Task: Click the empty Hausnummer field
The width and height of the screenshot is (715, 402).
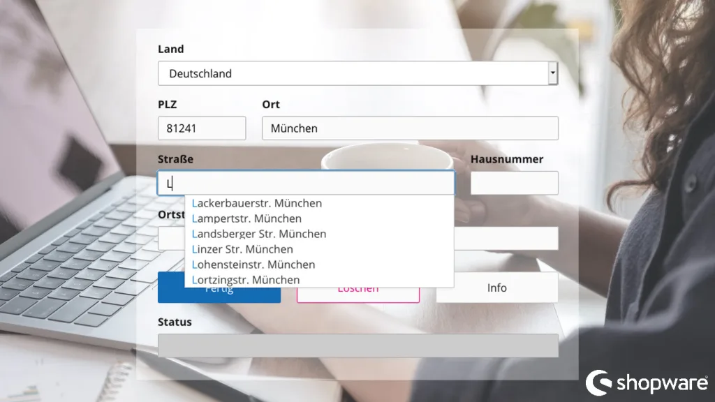Action: coord(514,183)
